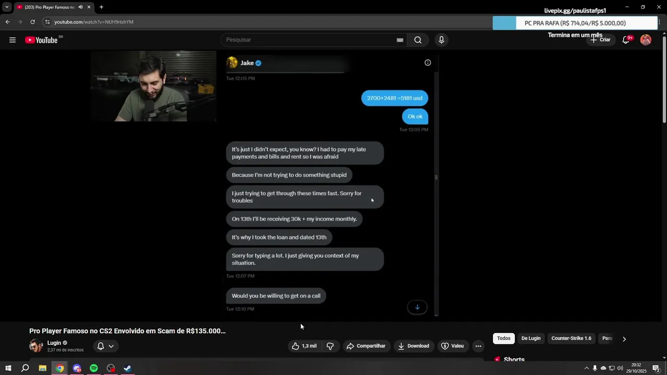The width and height of the screenshot is (667, 375).
Task: Open File Explorer from the taskbar
Action: click(43, 368)
